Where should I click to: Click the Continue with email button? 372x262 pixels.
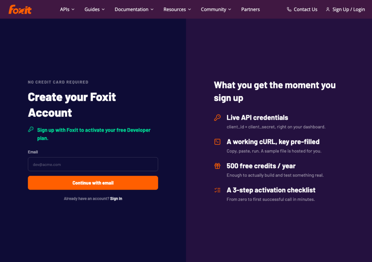coord(93,183)
